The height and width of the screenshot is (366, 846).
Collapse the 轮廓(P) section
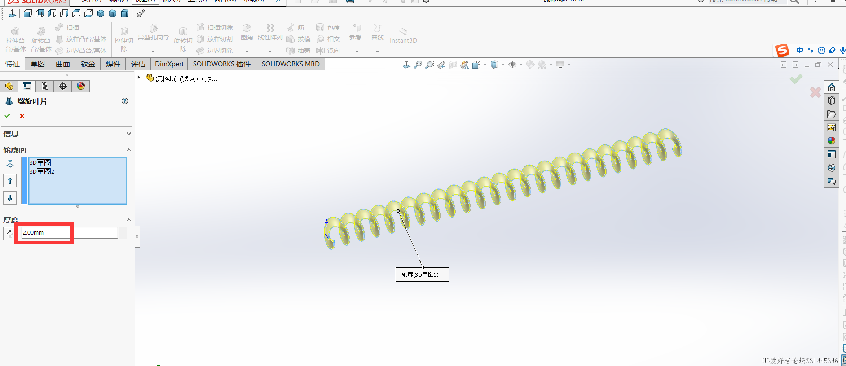coord(129,150)
